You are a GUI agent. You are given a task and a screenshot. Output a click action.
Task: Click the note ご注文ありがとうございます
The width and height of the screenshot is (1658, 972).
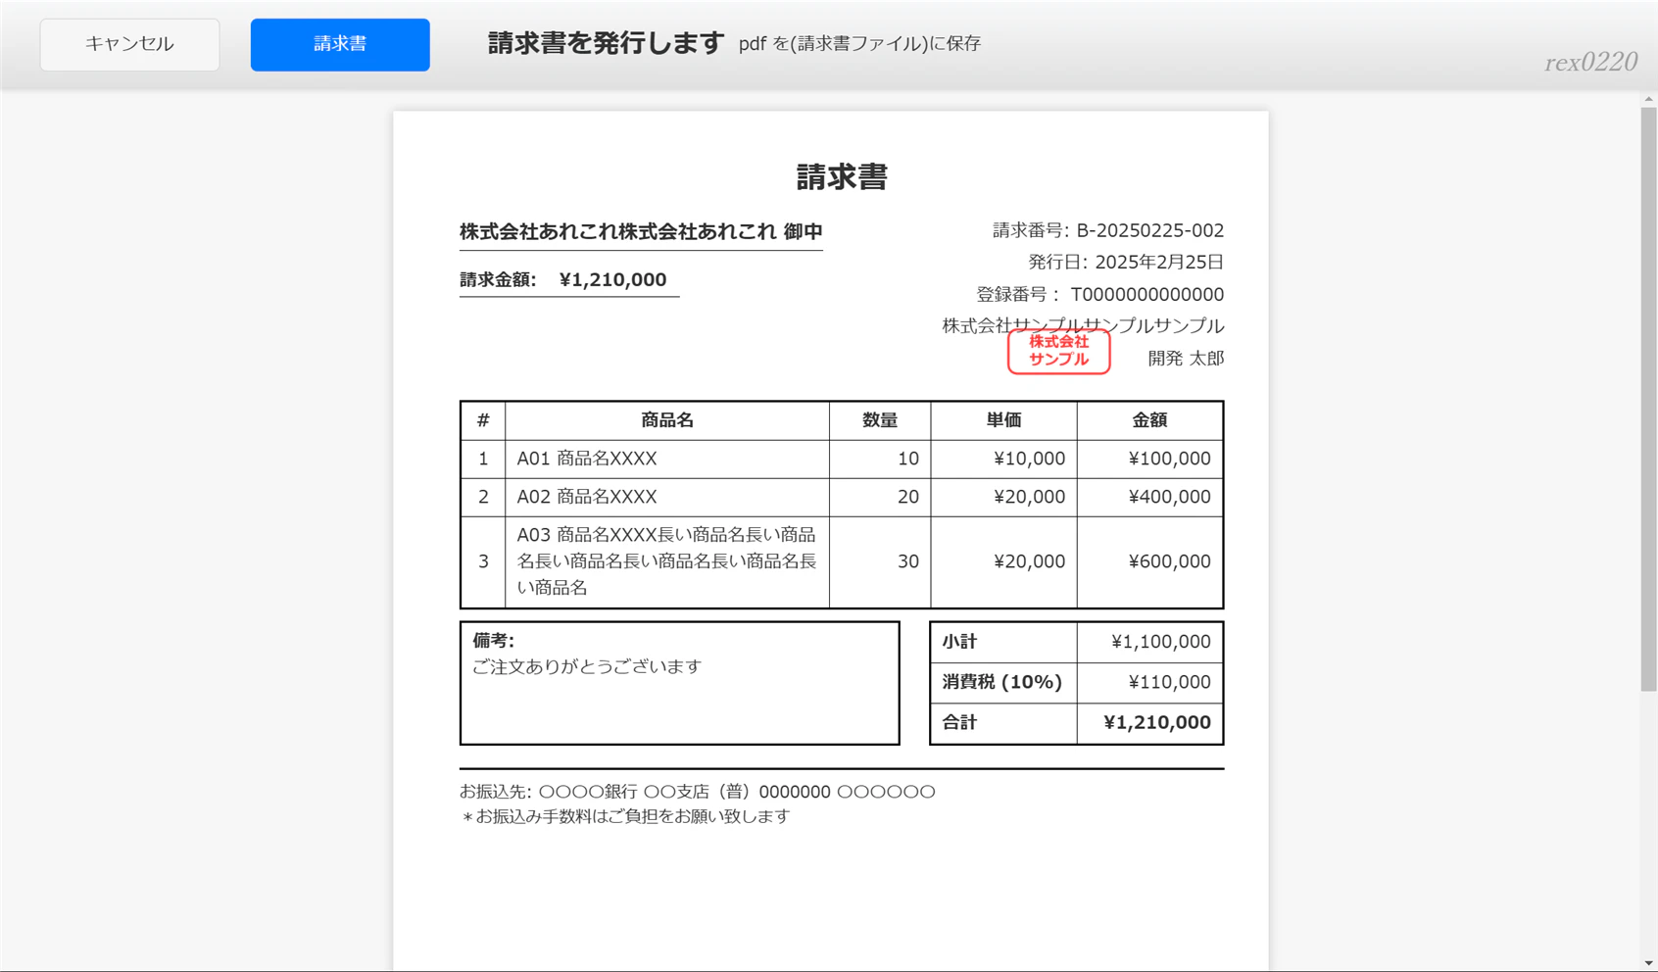coord(587,667)
